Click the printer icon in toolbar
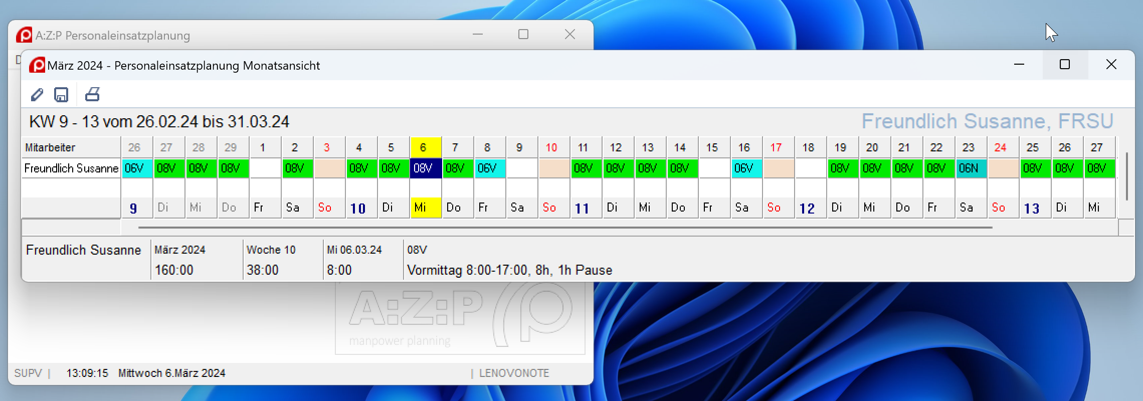This screenshot has height=401, width=1143. [92, 94]
